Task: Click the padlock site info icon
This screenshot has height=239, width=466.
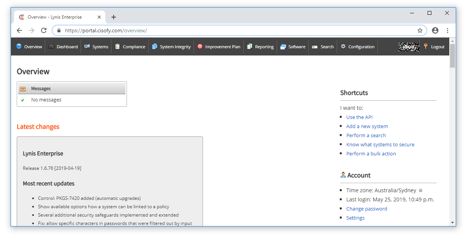Action: pos(59,30)
